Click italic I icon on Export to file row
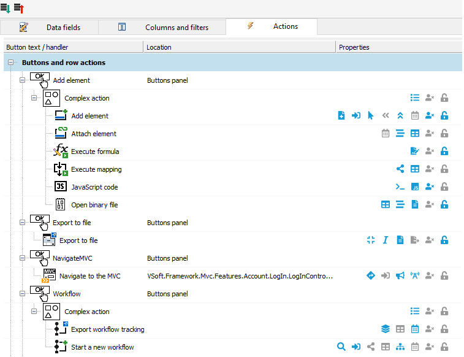This screenshot has height=357, width=464. (x=386, y=240)
